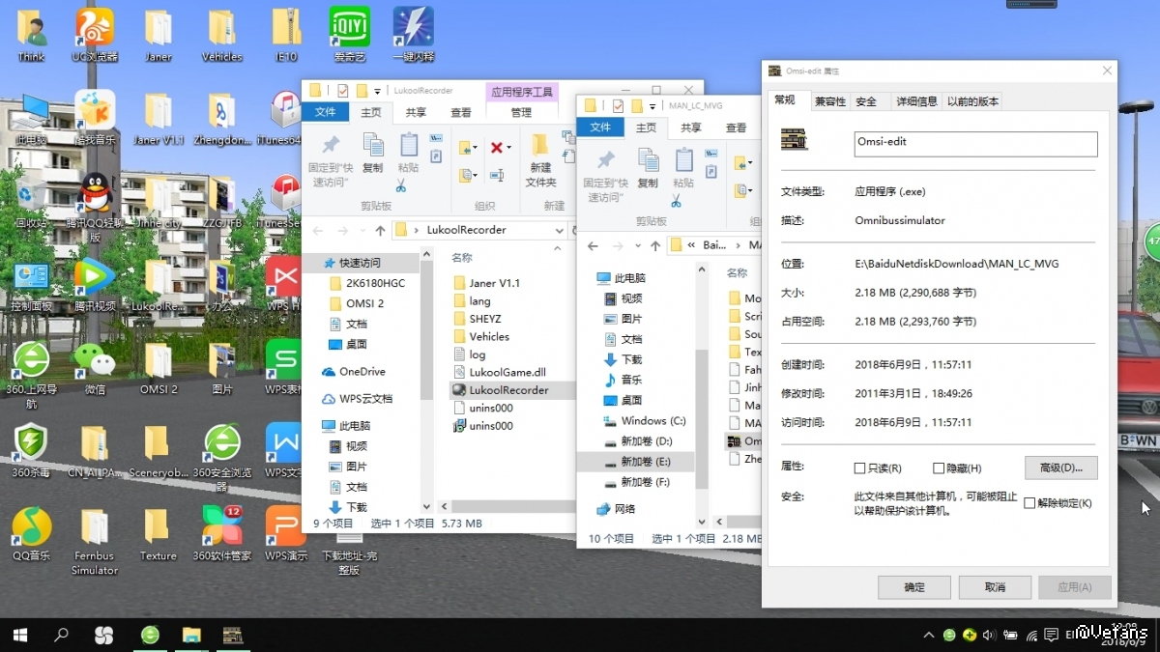
Task: Switch to the 兼容性 compatibility tab
Action: point(829,101)
